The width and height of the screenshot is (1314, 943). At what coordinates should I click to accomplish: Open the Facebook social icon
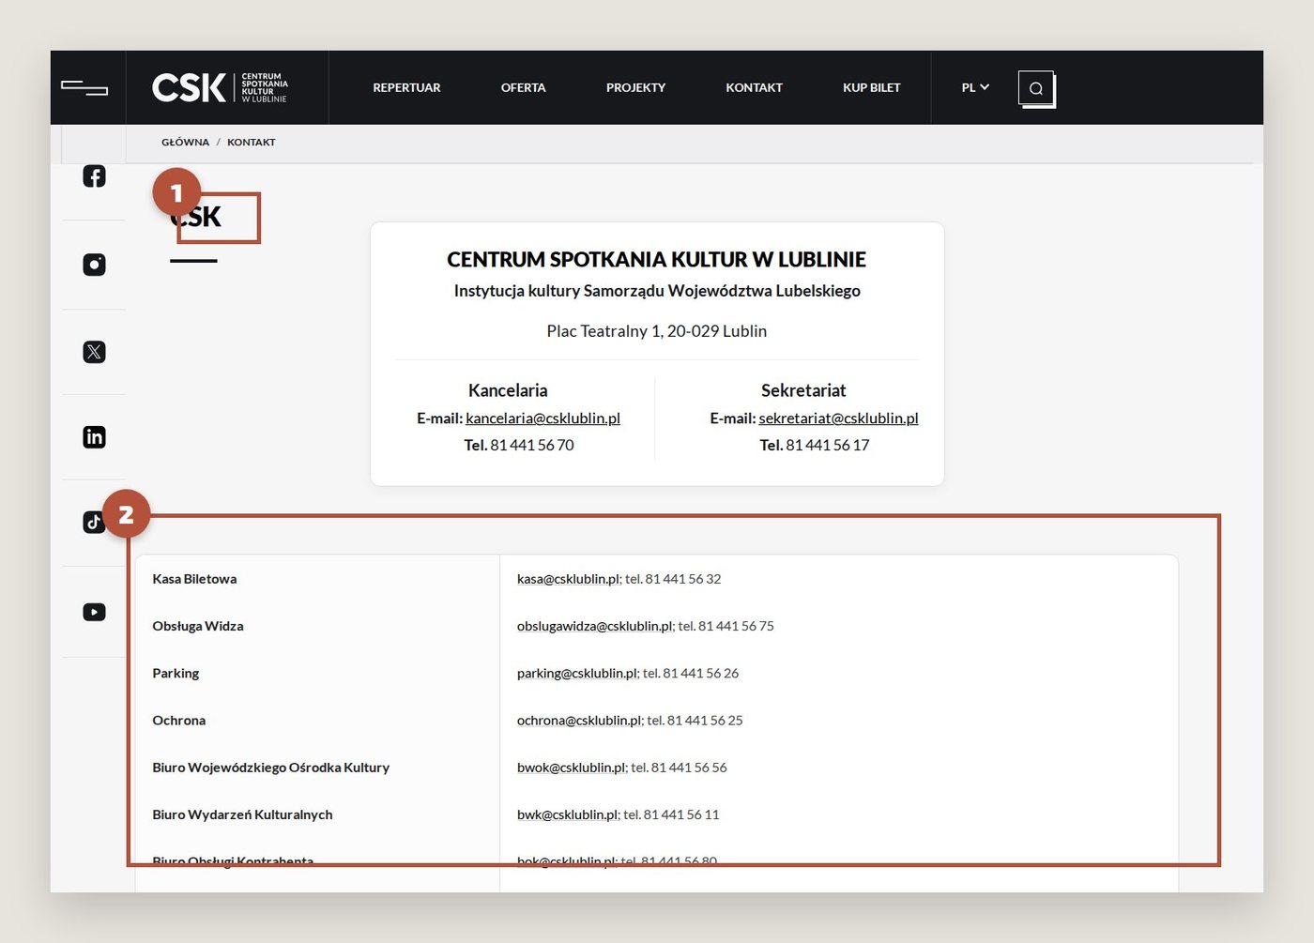[94, 176]
